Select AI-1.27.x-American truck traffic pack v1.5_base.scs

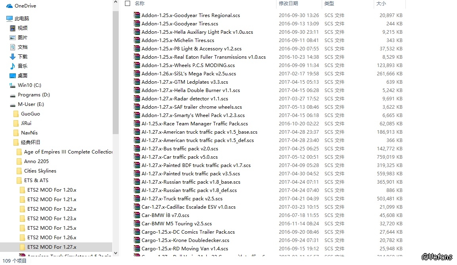tap(200, 132)
